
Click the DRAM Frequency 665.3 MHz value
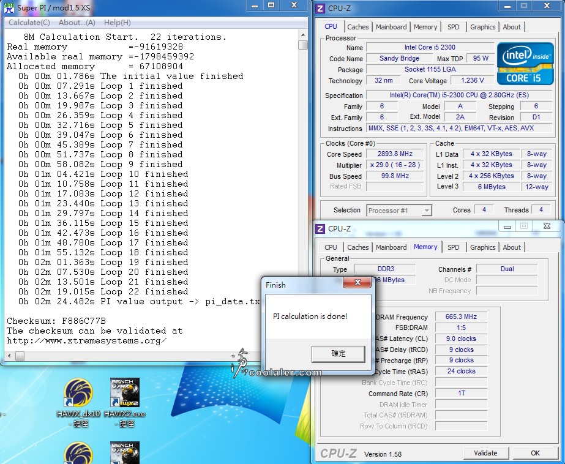tap(461, 316)
